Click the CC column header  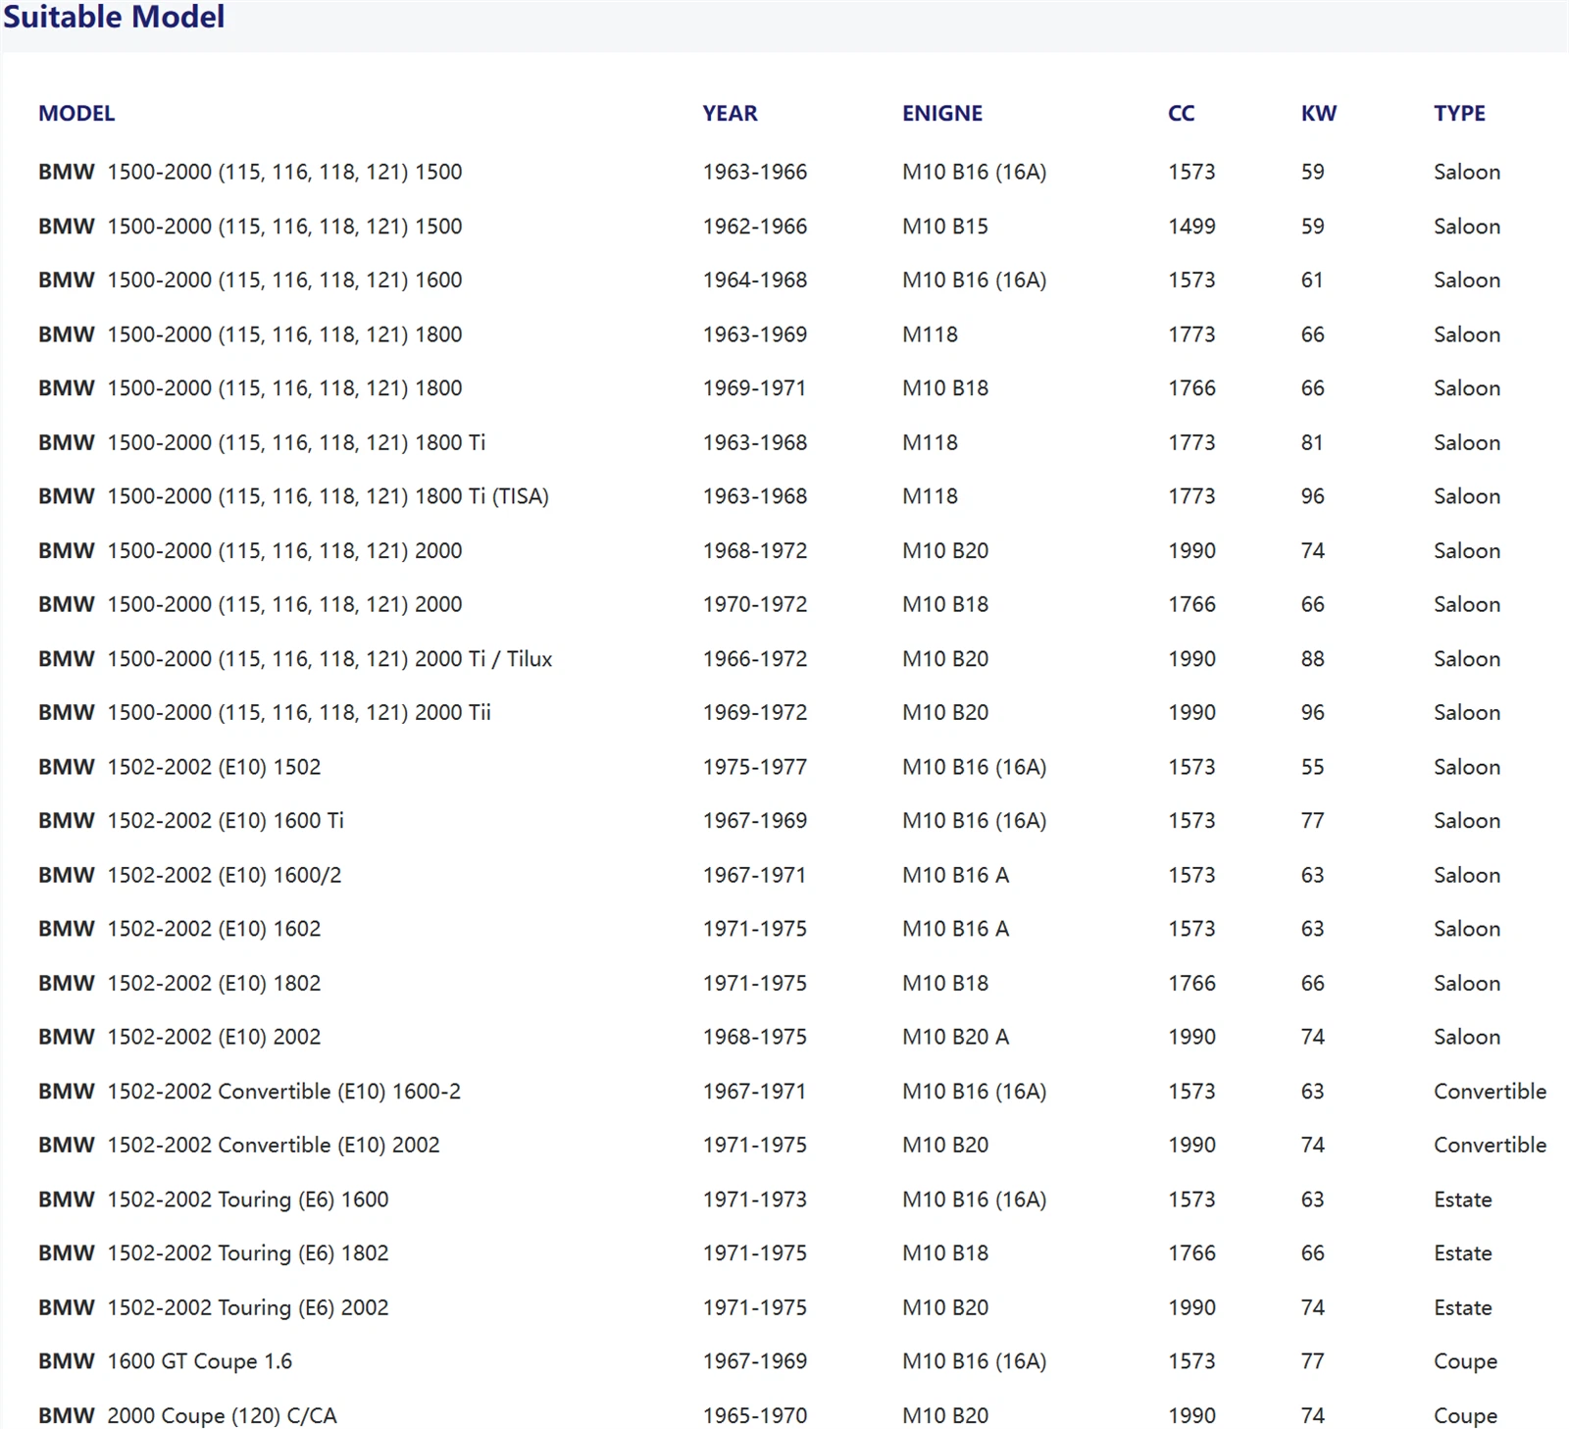pyautogui.click(x=1181, y=114)
